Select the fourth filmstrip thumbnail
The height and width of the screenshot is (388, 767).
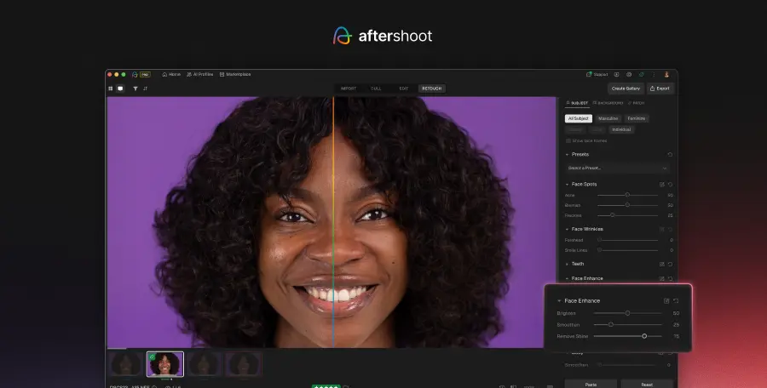click(x=244, y=364)
